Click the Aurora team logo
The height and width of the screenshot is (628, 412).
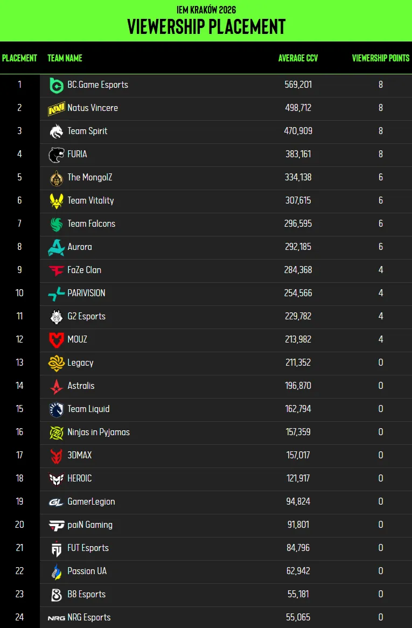pyautogui.click(x=56, y=247)
